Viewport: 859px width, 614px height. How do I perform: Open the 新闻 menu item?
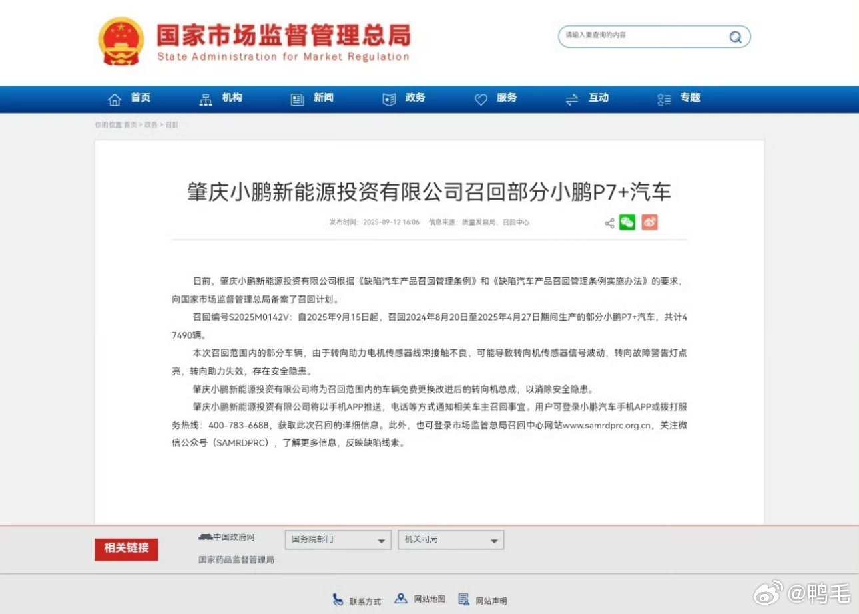point(324,98)
